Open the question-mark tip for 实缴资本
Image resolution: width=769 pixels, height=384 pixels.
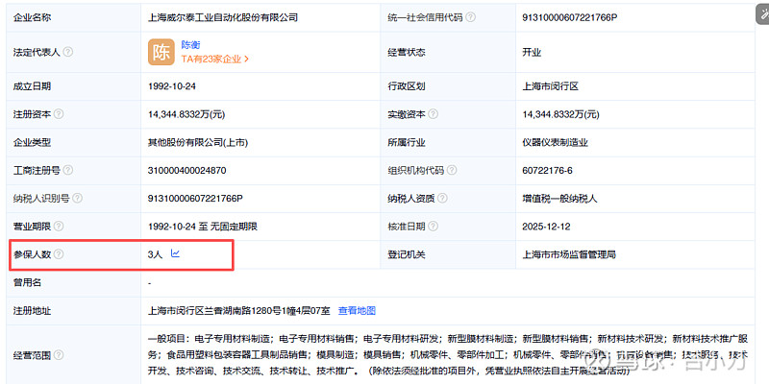tap(434, 114)
